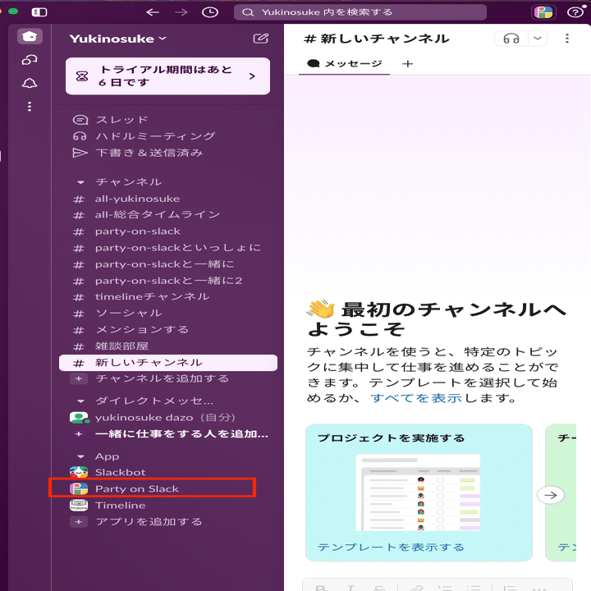Toggle the sidebar panel icon
Viewport: 591px width, 591px height.
[x=39, y=12]
